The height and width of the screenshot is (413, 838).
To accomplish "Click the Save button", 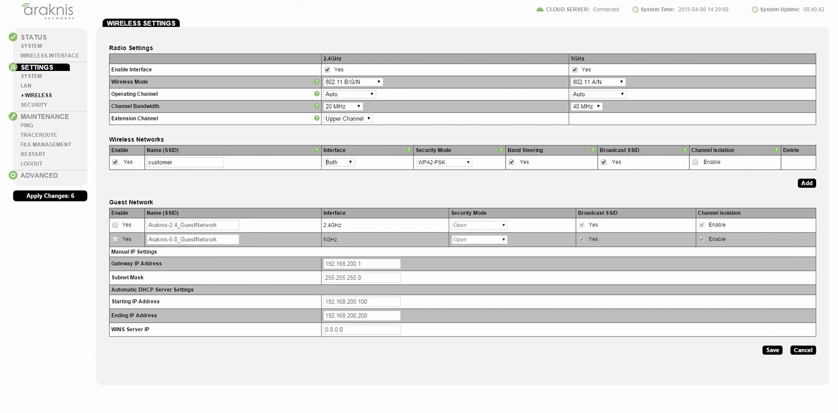I will tap(772, 350).
